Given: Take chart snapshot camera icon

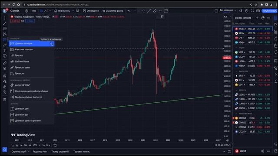Looking at the screenshot, I should pyautogui.click(x=258, y=11).
